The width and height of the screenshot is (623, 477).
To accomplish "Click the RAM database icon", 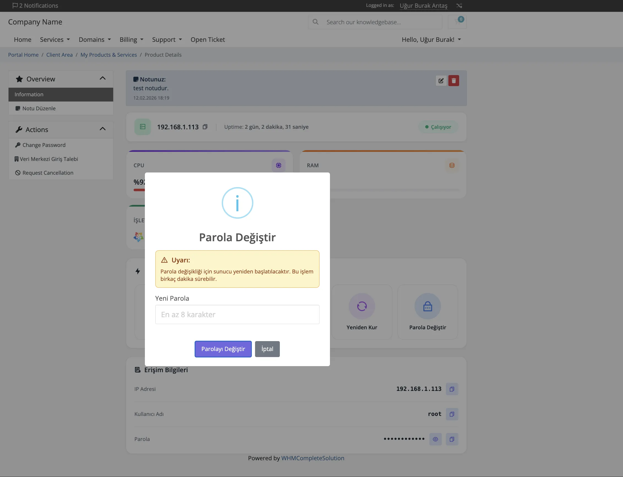I will (452, 165).
